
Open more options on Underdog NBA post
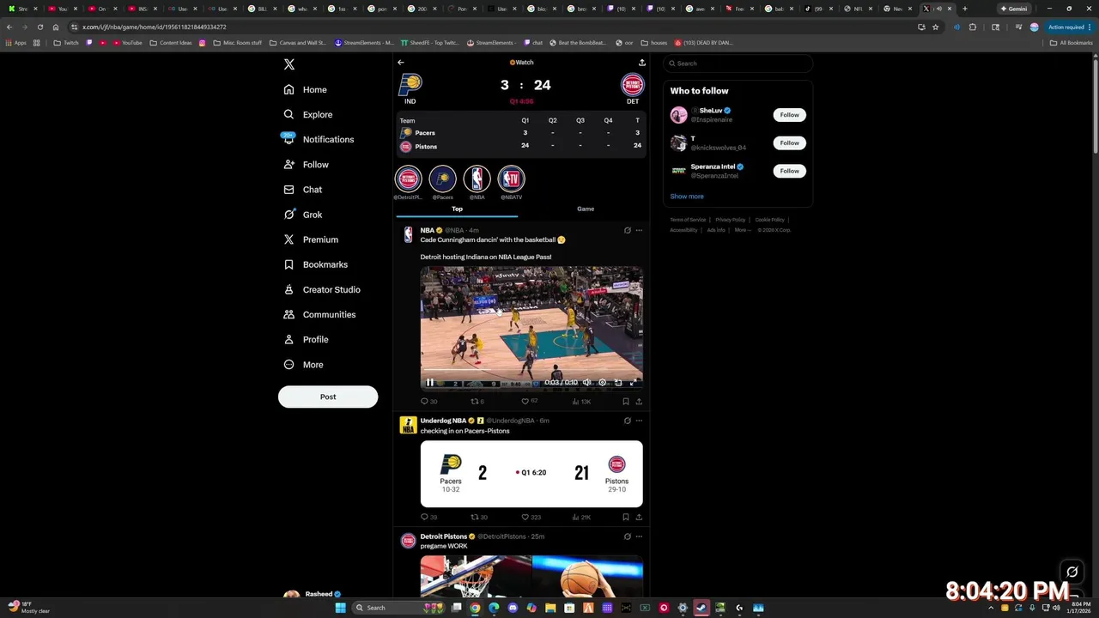click(639, 421)
